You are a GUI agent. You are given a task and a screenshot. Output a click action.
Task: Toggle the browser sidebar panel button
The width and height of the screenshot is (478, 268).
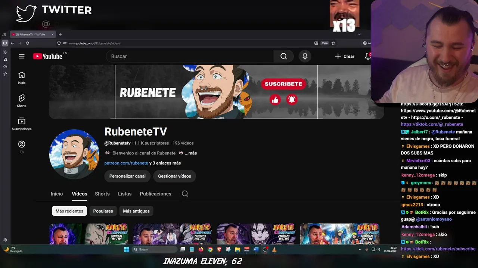(x=5, y=43)
